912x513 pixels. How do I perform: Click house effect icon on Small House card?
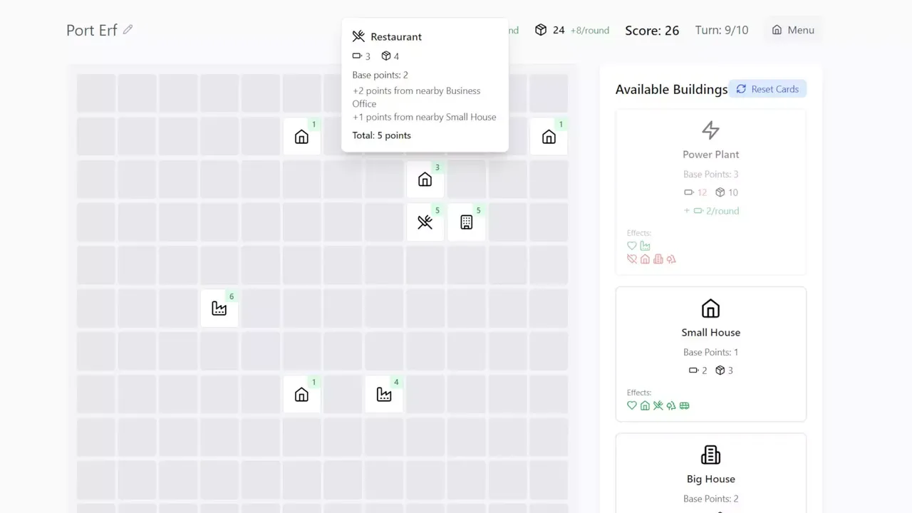(x=645, y=405)
